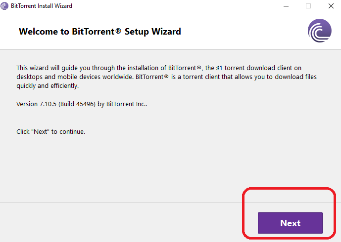
Task: Close the BitTorrent Install Wizard window
Action: 331,6
